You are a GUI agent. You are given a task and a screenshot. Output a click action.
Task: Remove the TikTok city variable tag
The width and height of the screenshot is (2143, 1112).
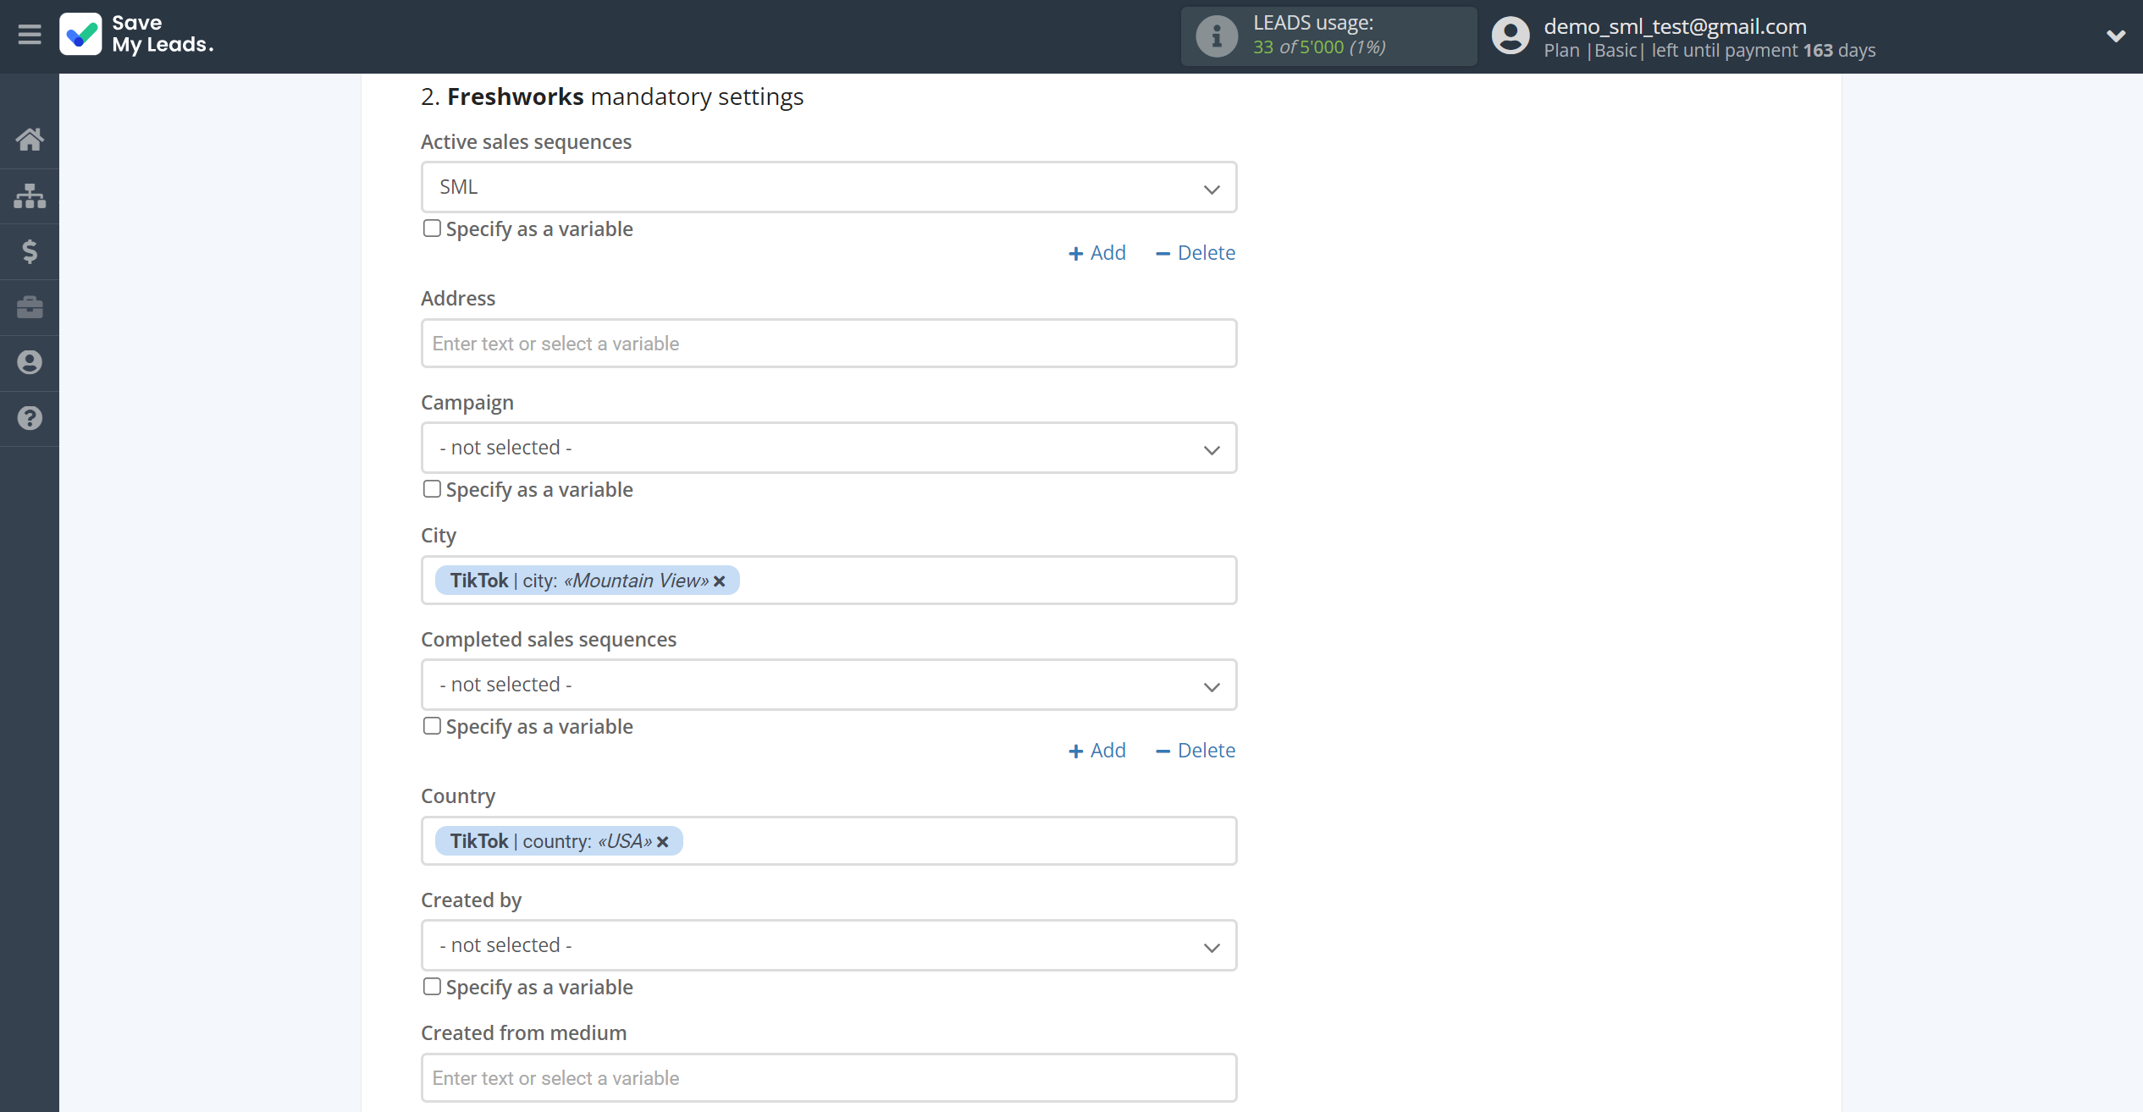tap(720, 581)
